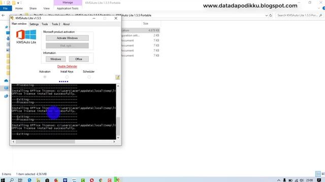Open Office information in KMSAuto
This screenshot has height=182, width=325.
pyautogui.click(x=79, y=59)
